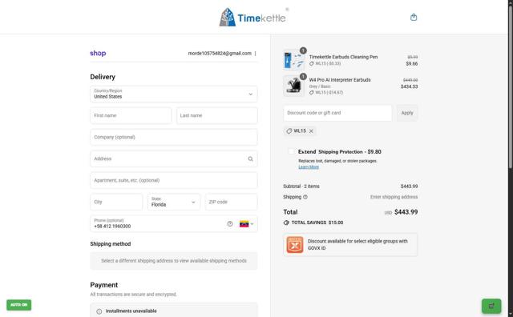Click the Timekettle Earbuds Cleaning Pen title
This screenshot has width=513, height=317.
[343, 57]
